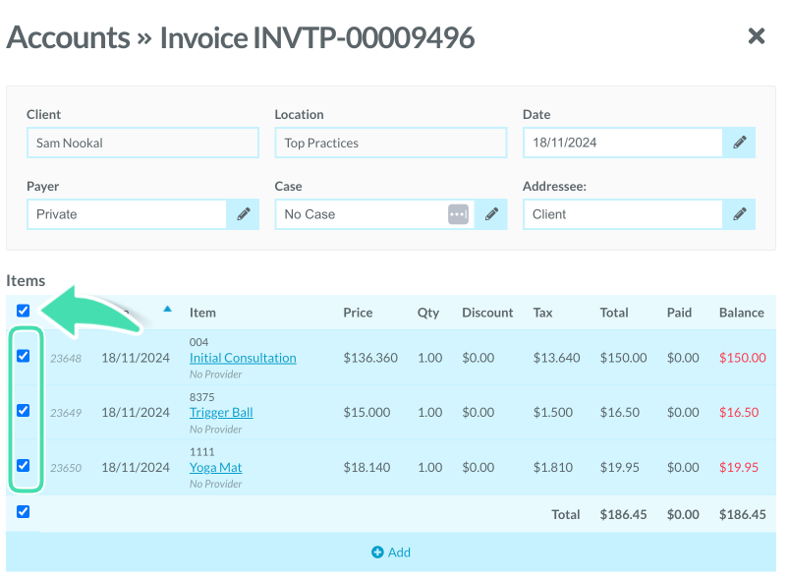Open the Case ellipsis options button
Viewport: 789px width, 579px height.
459,214
